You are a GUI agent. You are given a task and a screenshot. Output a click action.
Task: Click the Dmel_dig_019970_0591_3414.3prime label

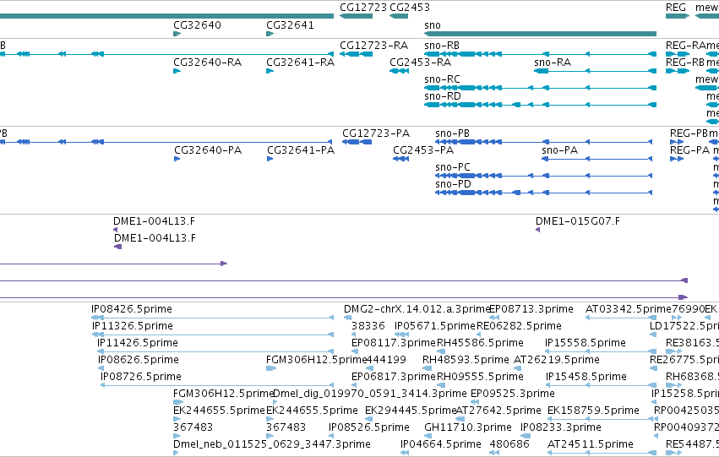coord(370,394)
